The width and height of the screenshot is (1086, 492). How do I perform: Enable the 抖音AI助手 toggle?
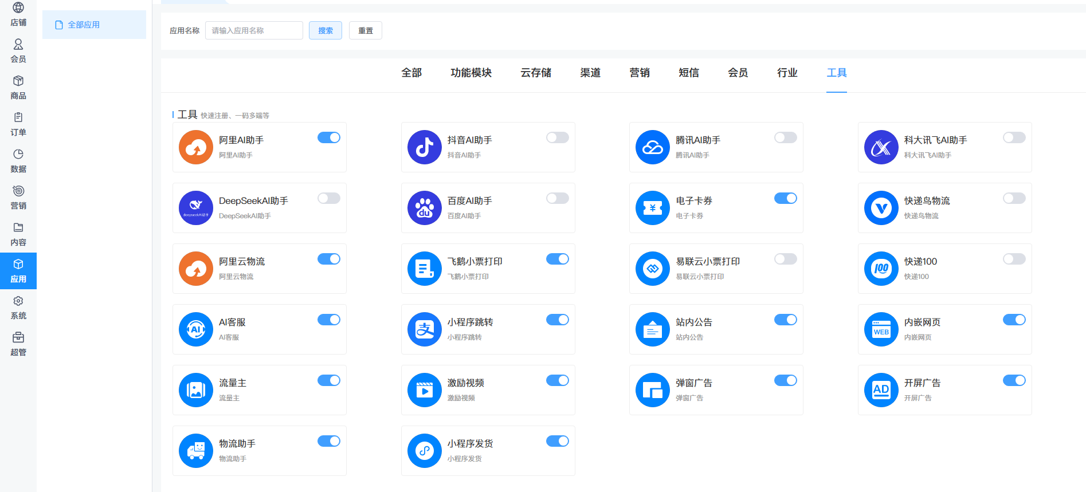coord(558,137)
